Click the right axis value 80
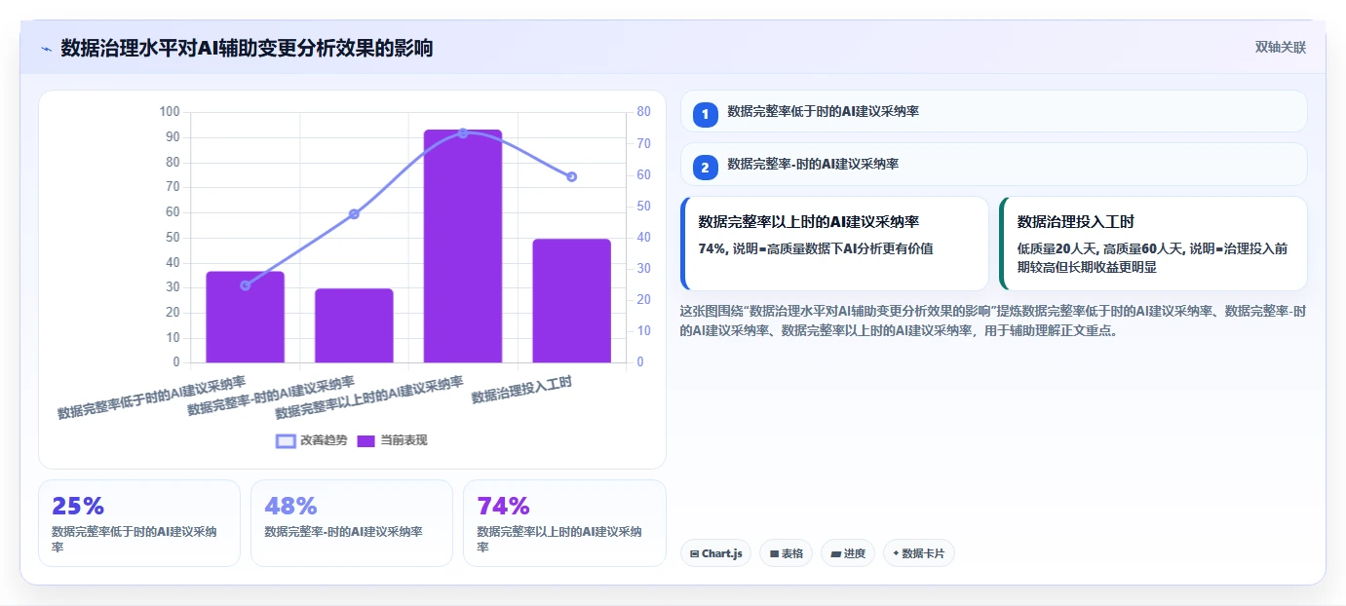 click(643, 112)
